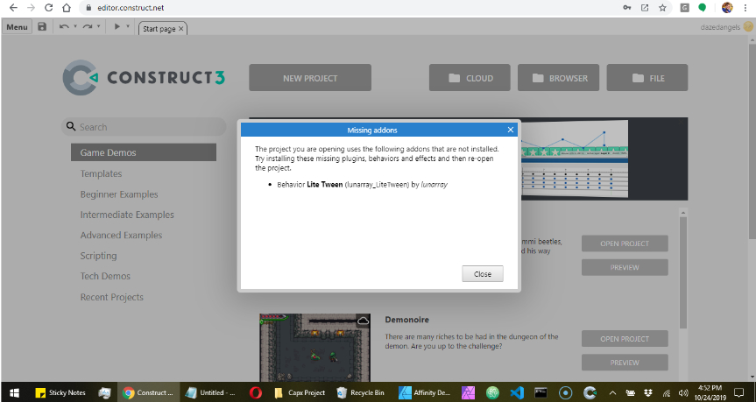Screen dimensions: 756x402
Task: Reload the page with refresh icon
Action: 48,8
